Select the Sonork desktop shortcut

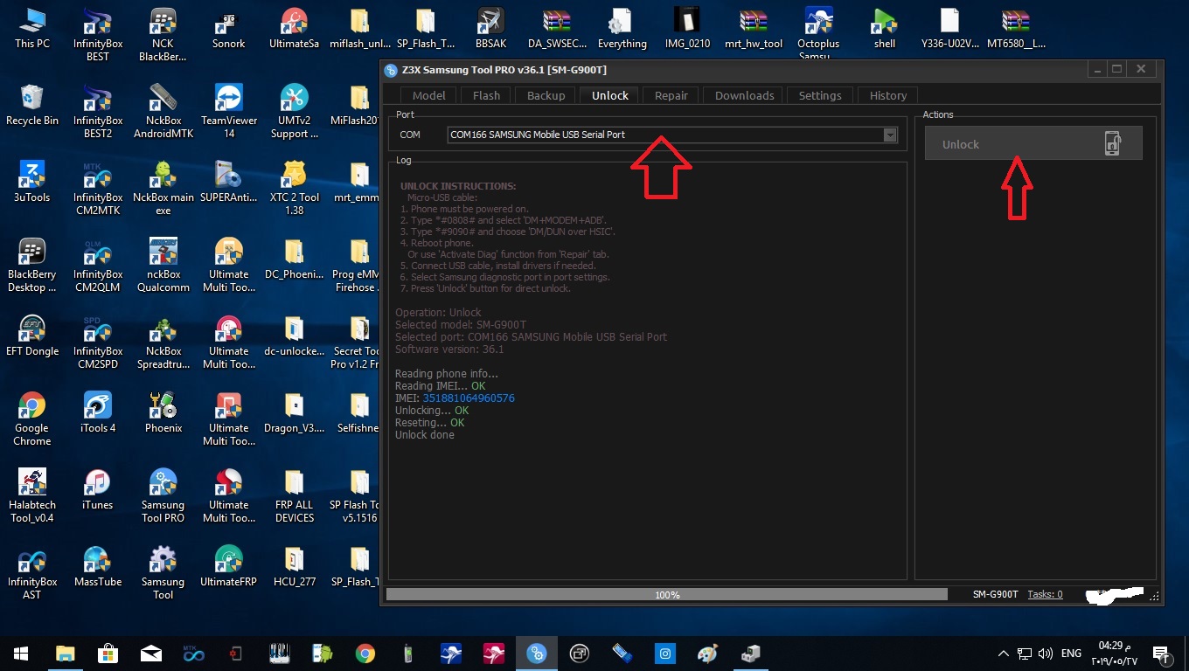click(x=229, y=28)
